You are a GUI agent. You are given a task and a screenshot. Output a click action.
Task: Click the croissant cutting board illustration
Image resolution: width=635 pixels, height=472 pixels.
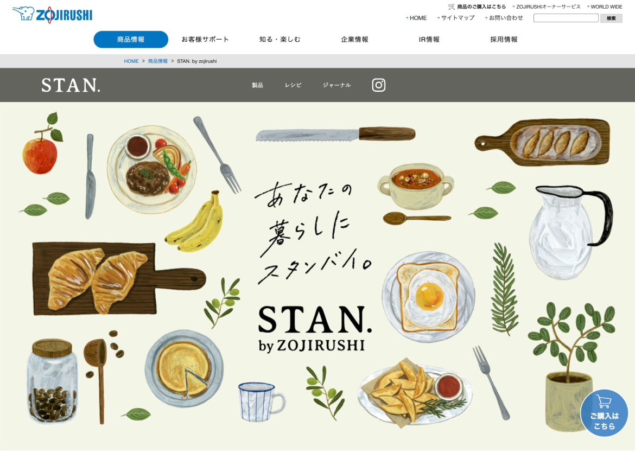[119, 279]
